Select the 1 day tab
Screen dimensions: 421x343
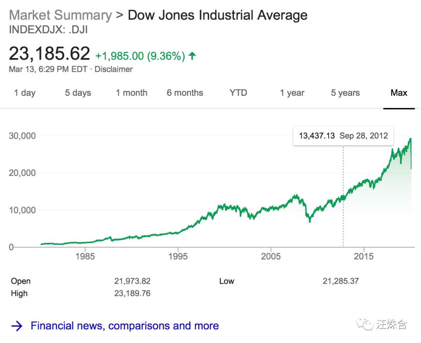tap(25, 93)
